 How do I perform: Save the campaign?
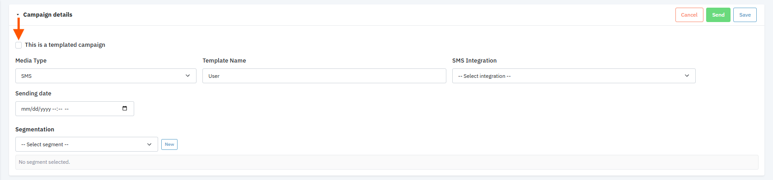[x=745, y=15]
